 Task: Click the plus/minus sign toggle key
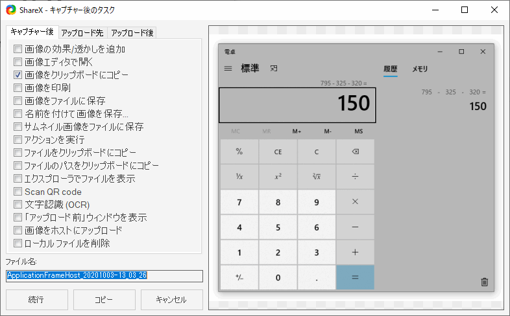coord(239,277)
